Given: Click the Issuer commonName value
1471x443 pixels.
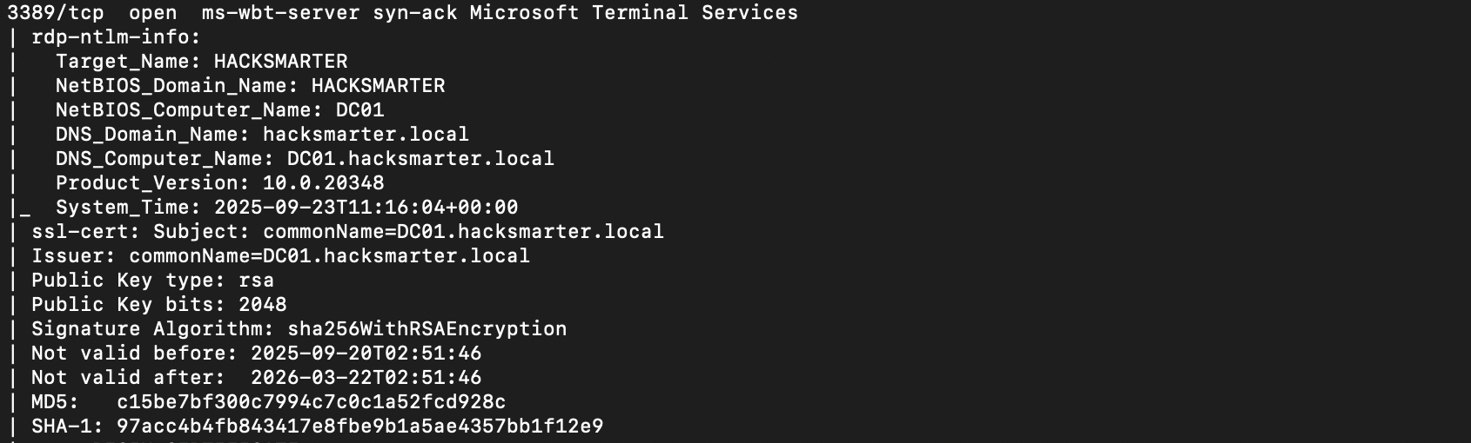Looking at the screenshot, I should point(329,256).
